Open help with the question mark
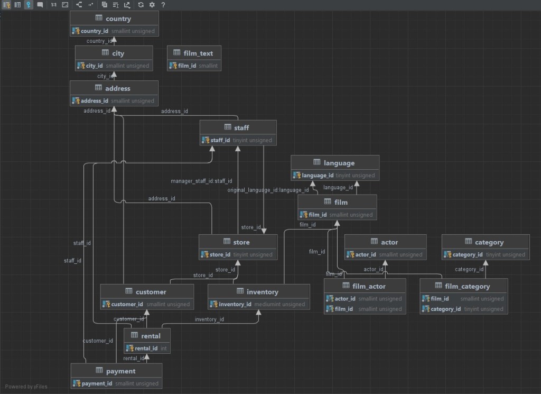The width and height of the screenshot is (541, 394). [163, 5]
